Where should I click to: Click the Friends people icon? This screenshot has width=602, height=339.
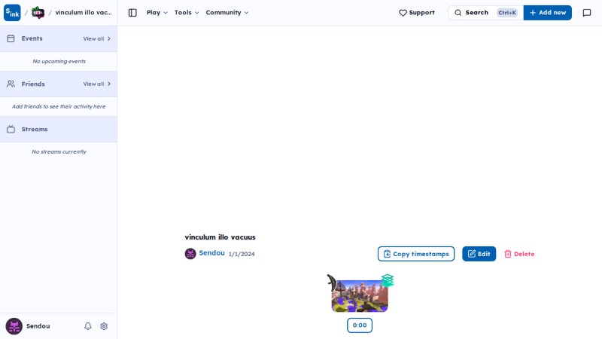click(x=11, y=84)
